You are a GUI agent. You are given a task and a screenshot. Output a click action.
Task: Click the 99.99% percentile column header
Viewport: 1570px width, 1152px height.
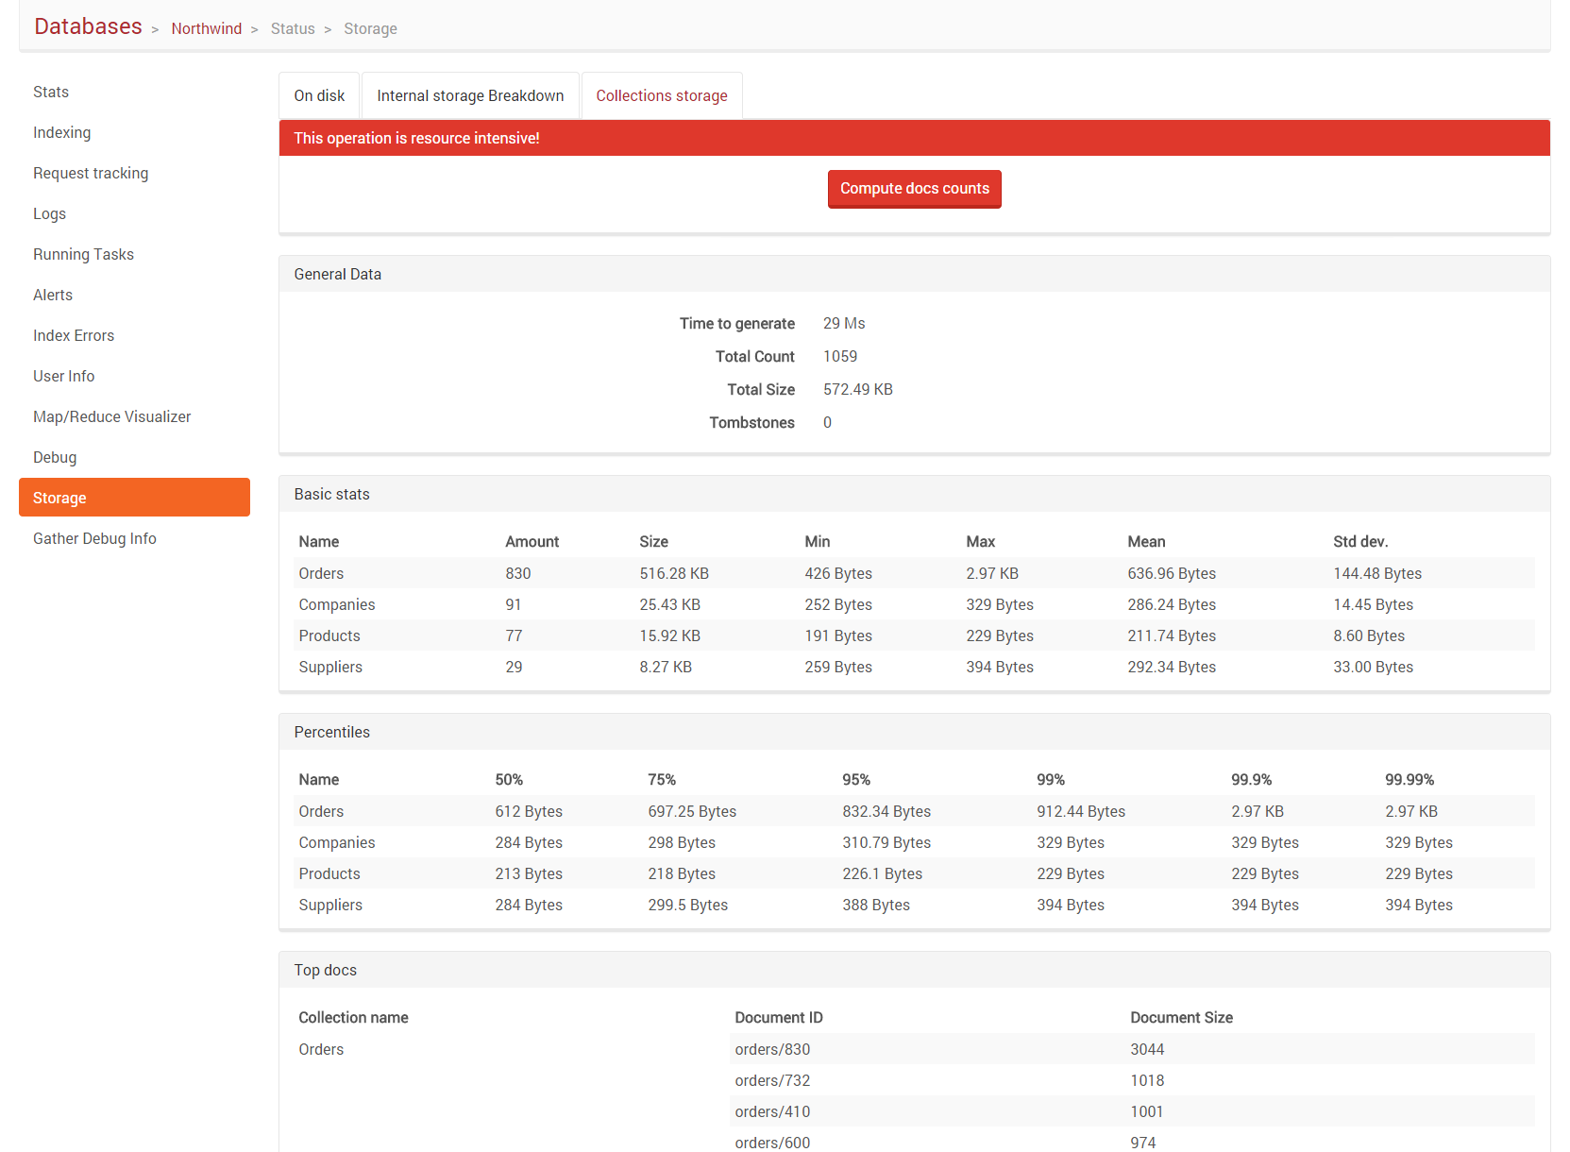click(1410, 779)
